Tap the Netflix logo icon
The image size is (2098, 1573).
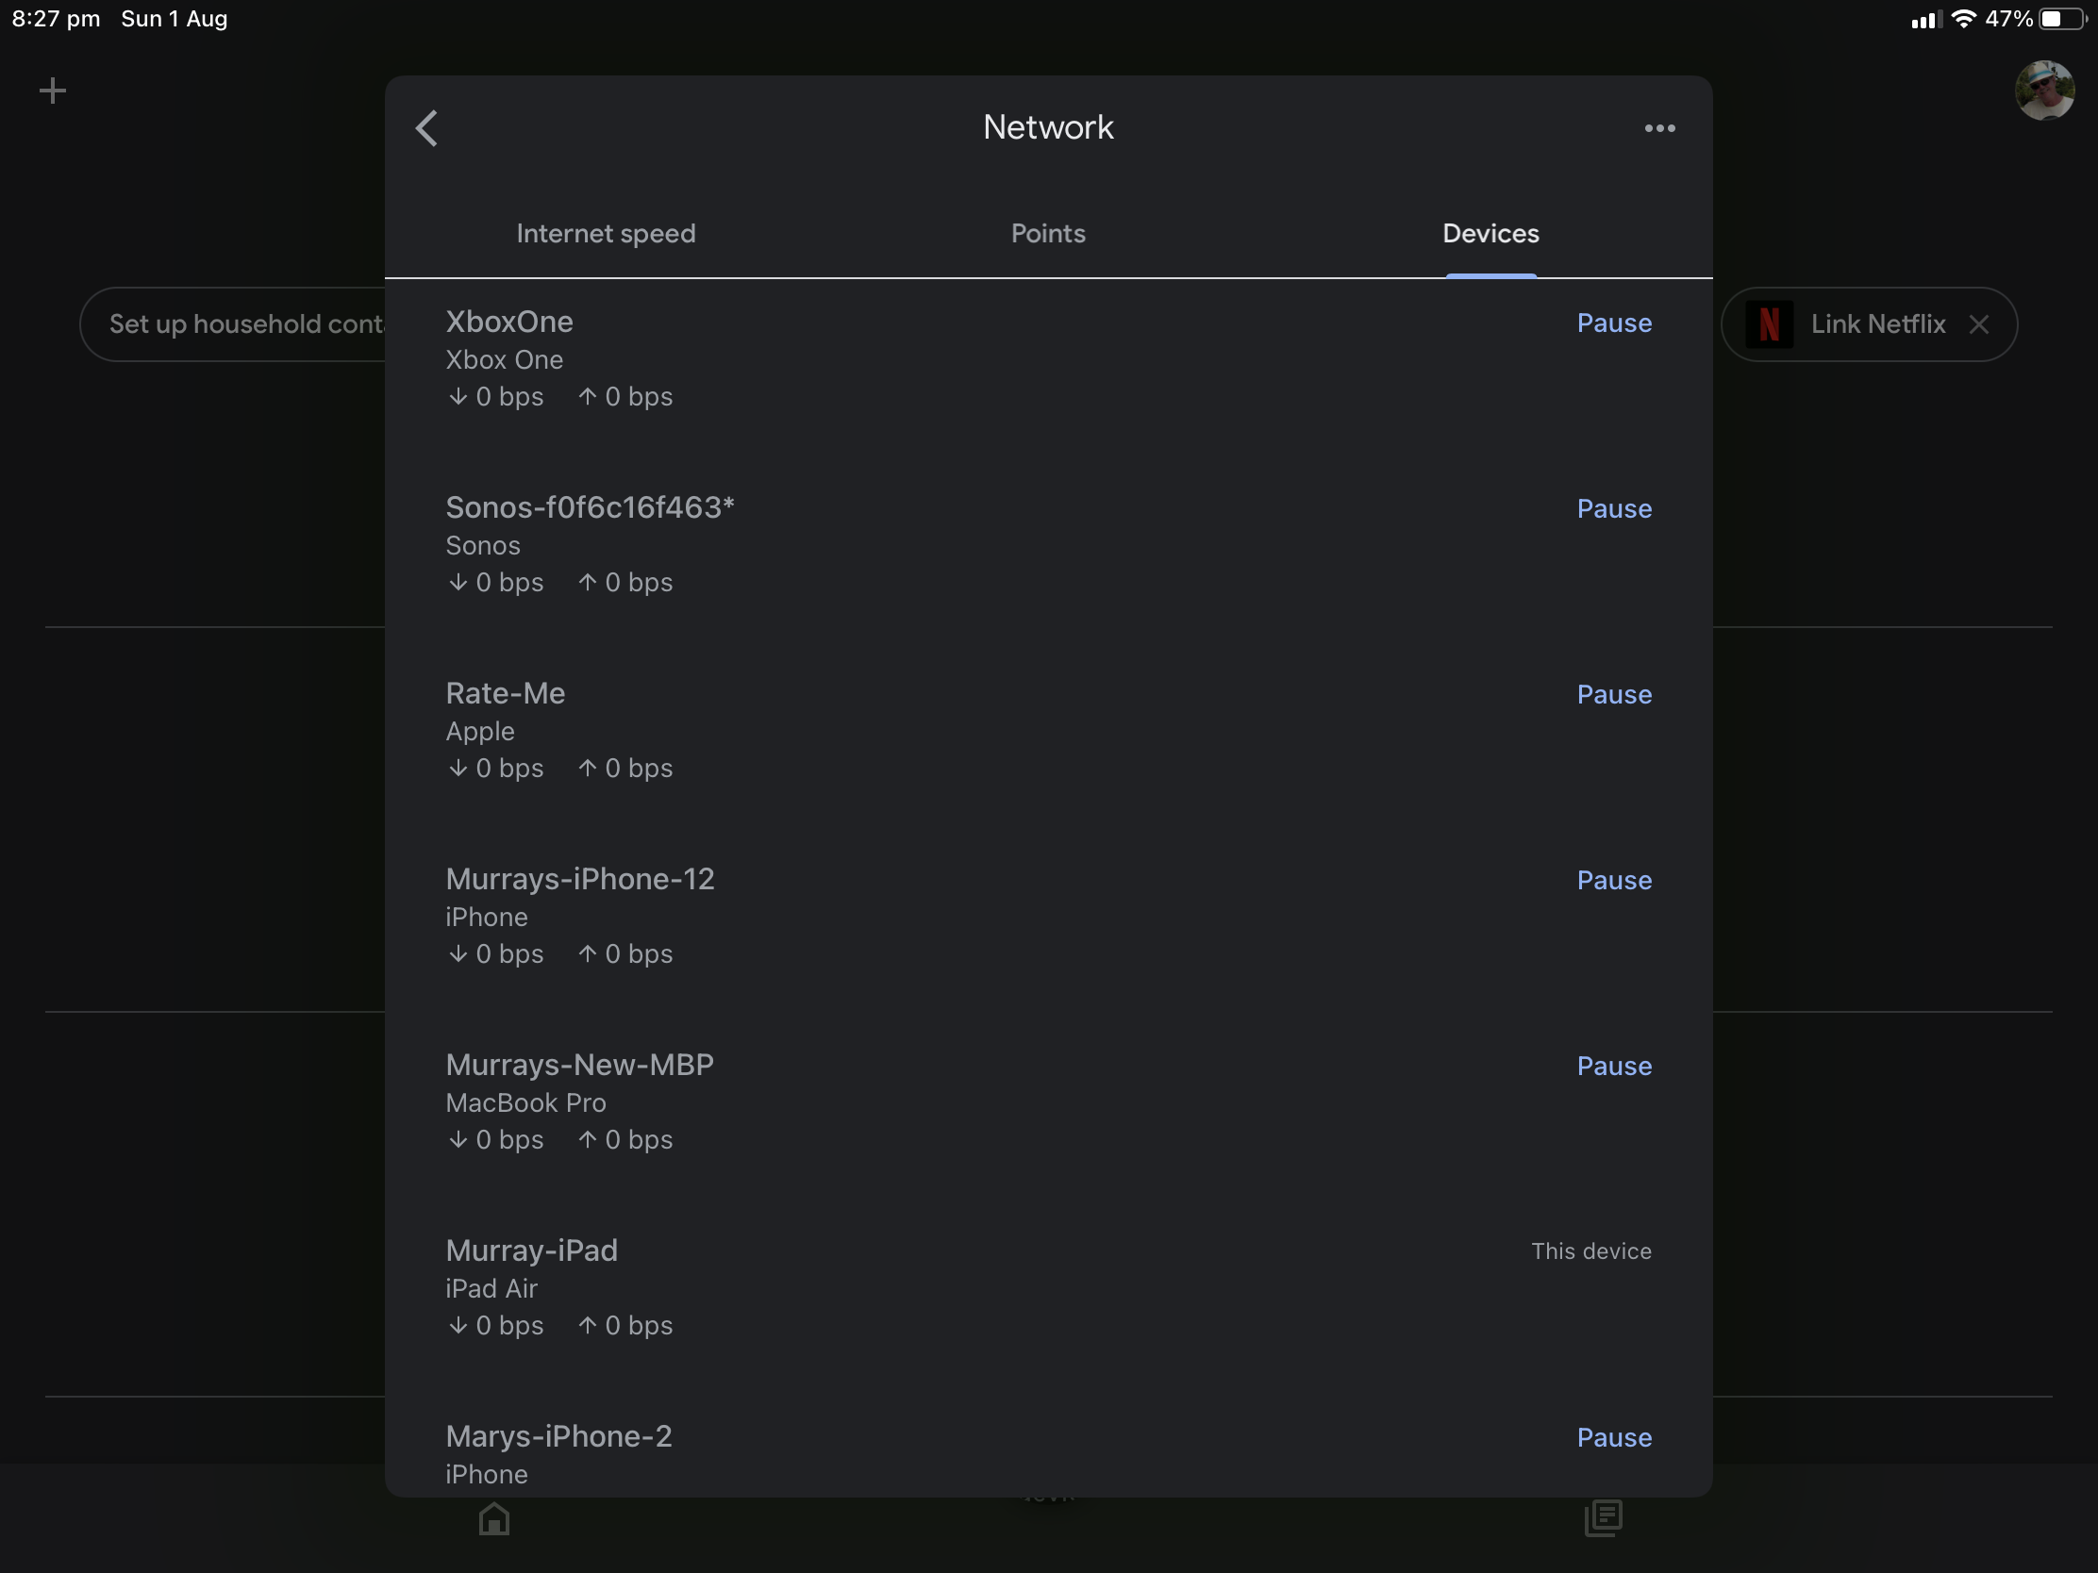[1769, 324]
